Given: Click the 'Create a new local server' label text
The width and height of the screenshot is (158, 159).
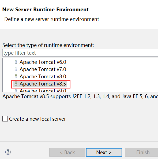Looking at the screenshot, I should [37, 119].
